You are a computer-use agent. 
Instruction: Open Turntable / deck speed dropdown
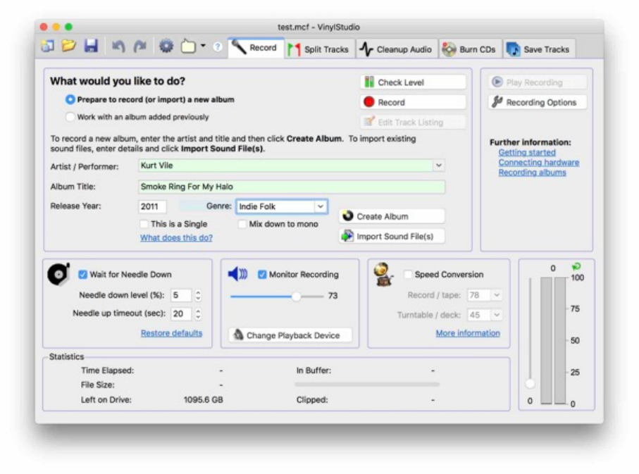point(497,315)
